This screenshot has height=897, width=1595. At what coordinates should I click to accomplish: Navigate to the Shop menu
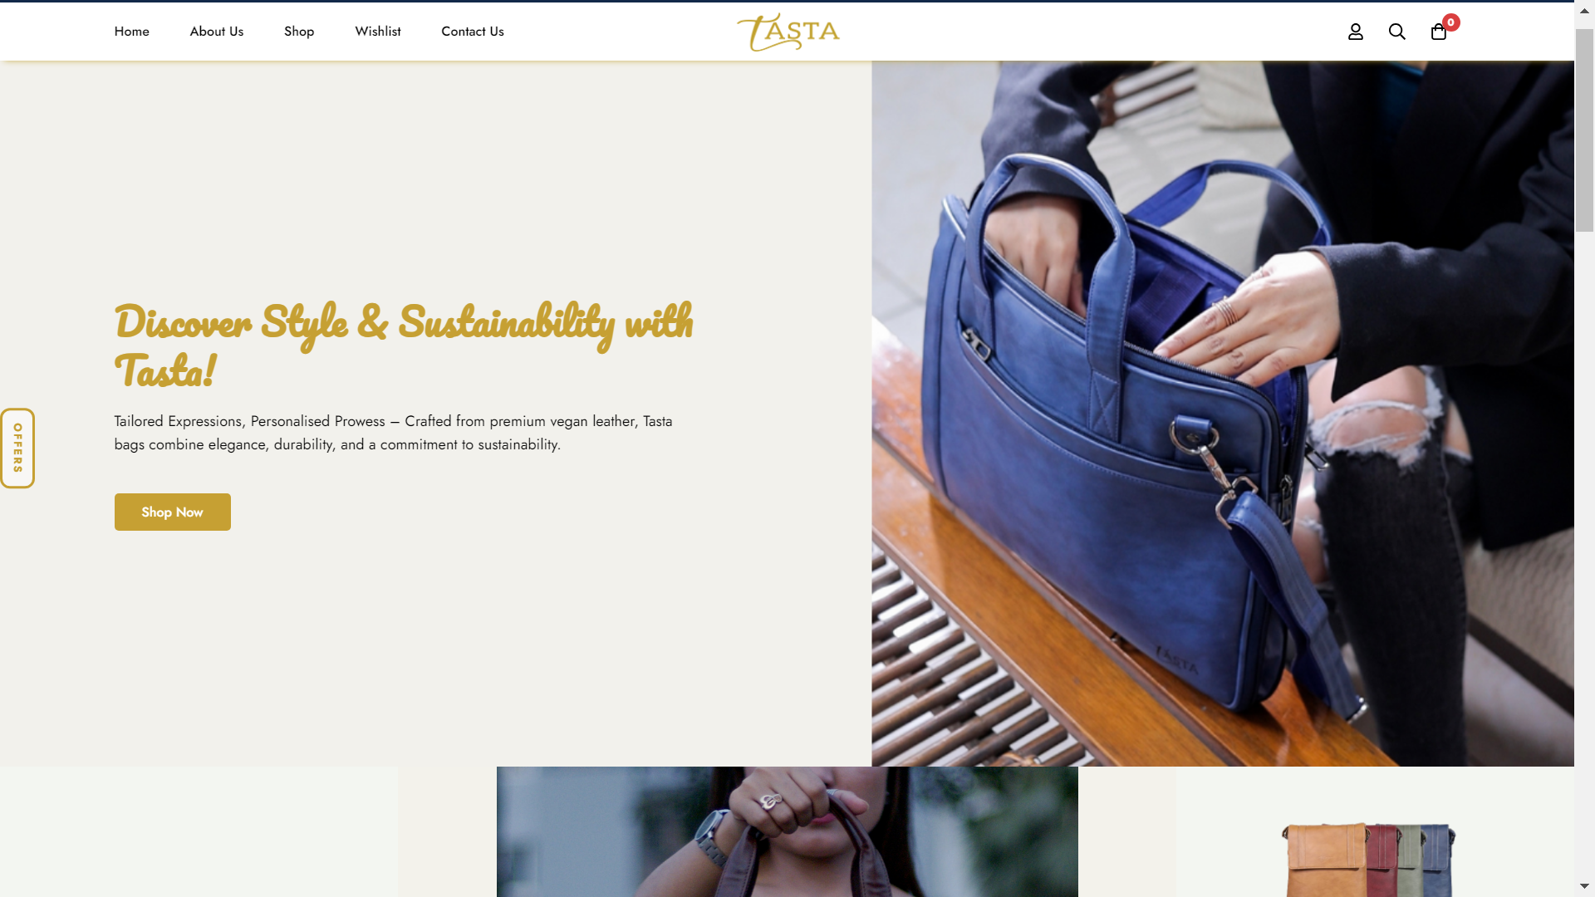[x=299, y=32]
